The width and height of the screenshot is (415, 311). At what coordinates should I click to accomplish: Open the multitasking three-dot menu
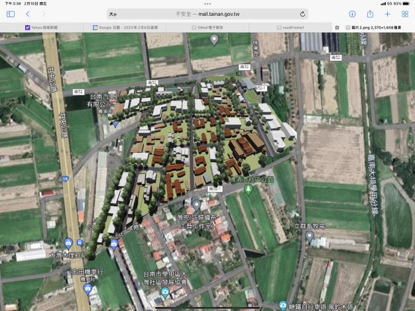click(207, 3)
